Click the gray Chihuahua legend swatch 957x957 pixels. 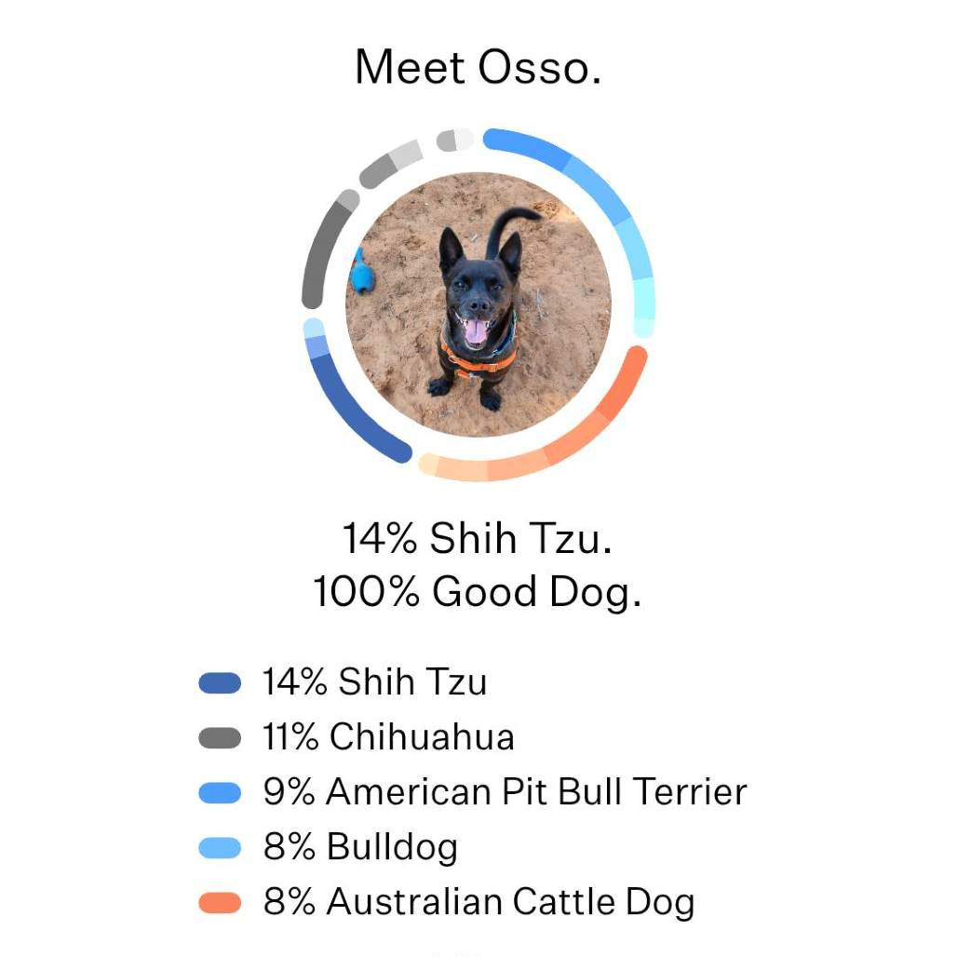coord(220,738)
